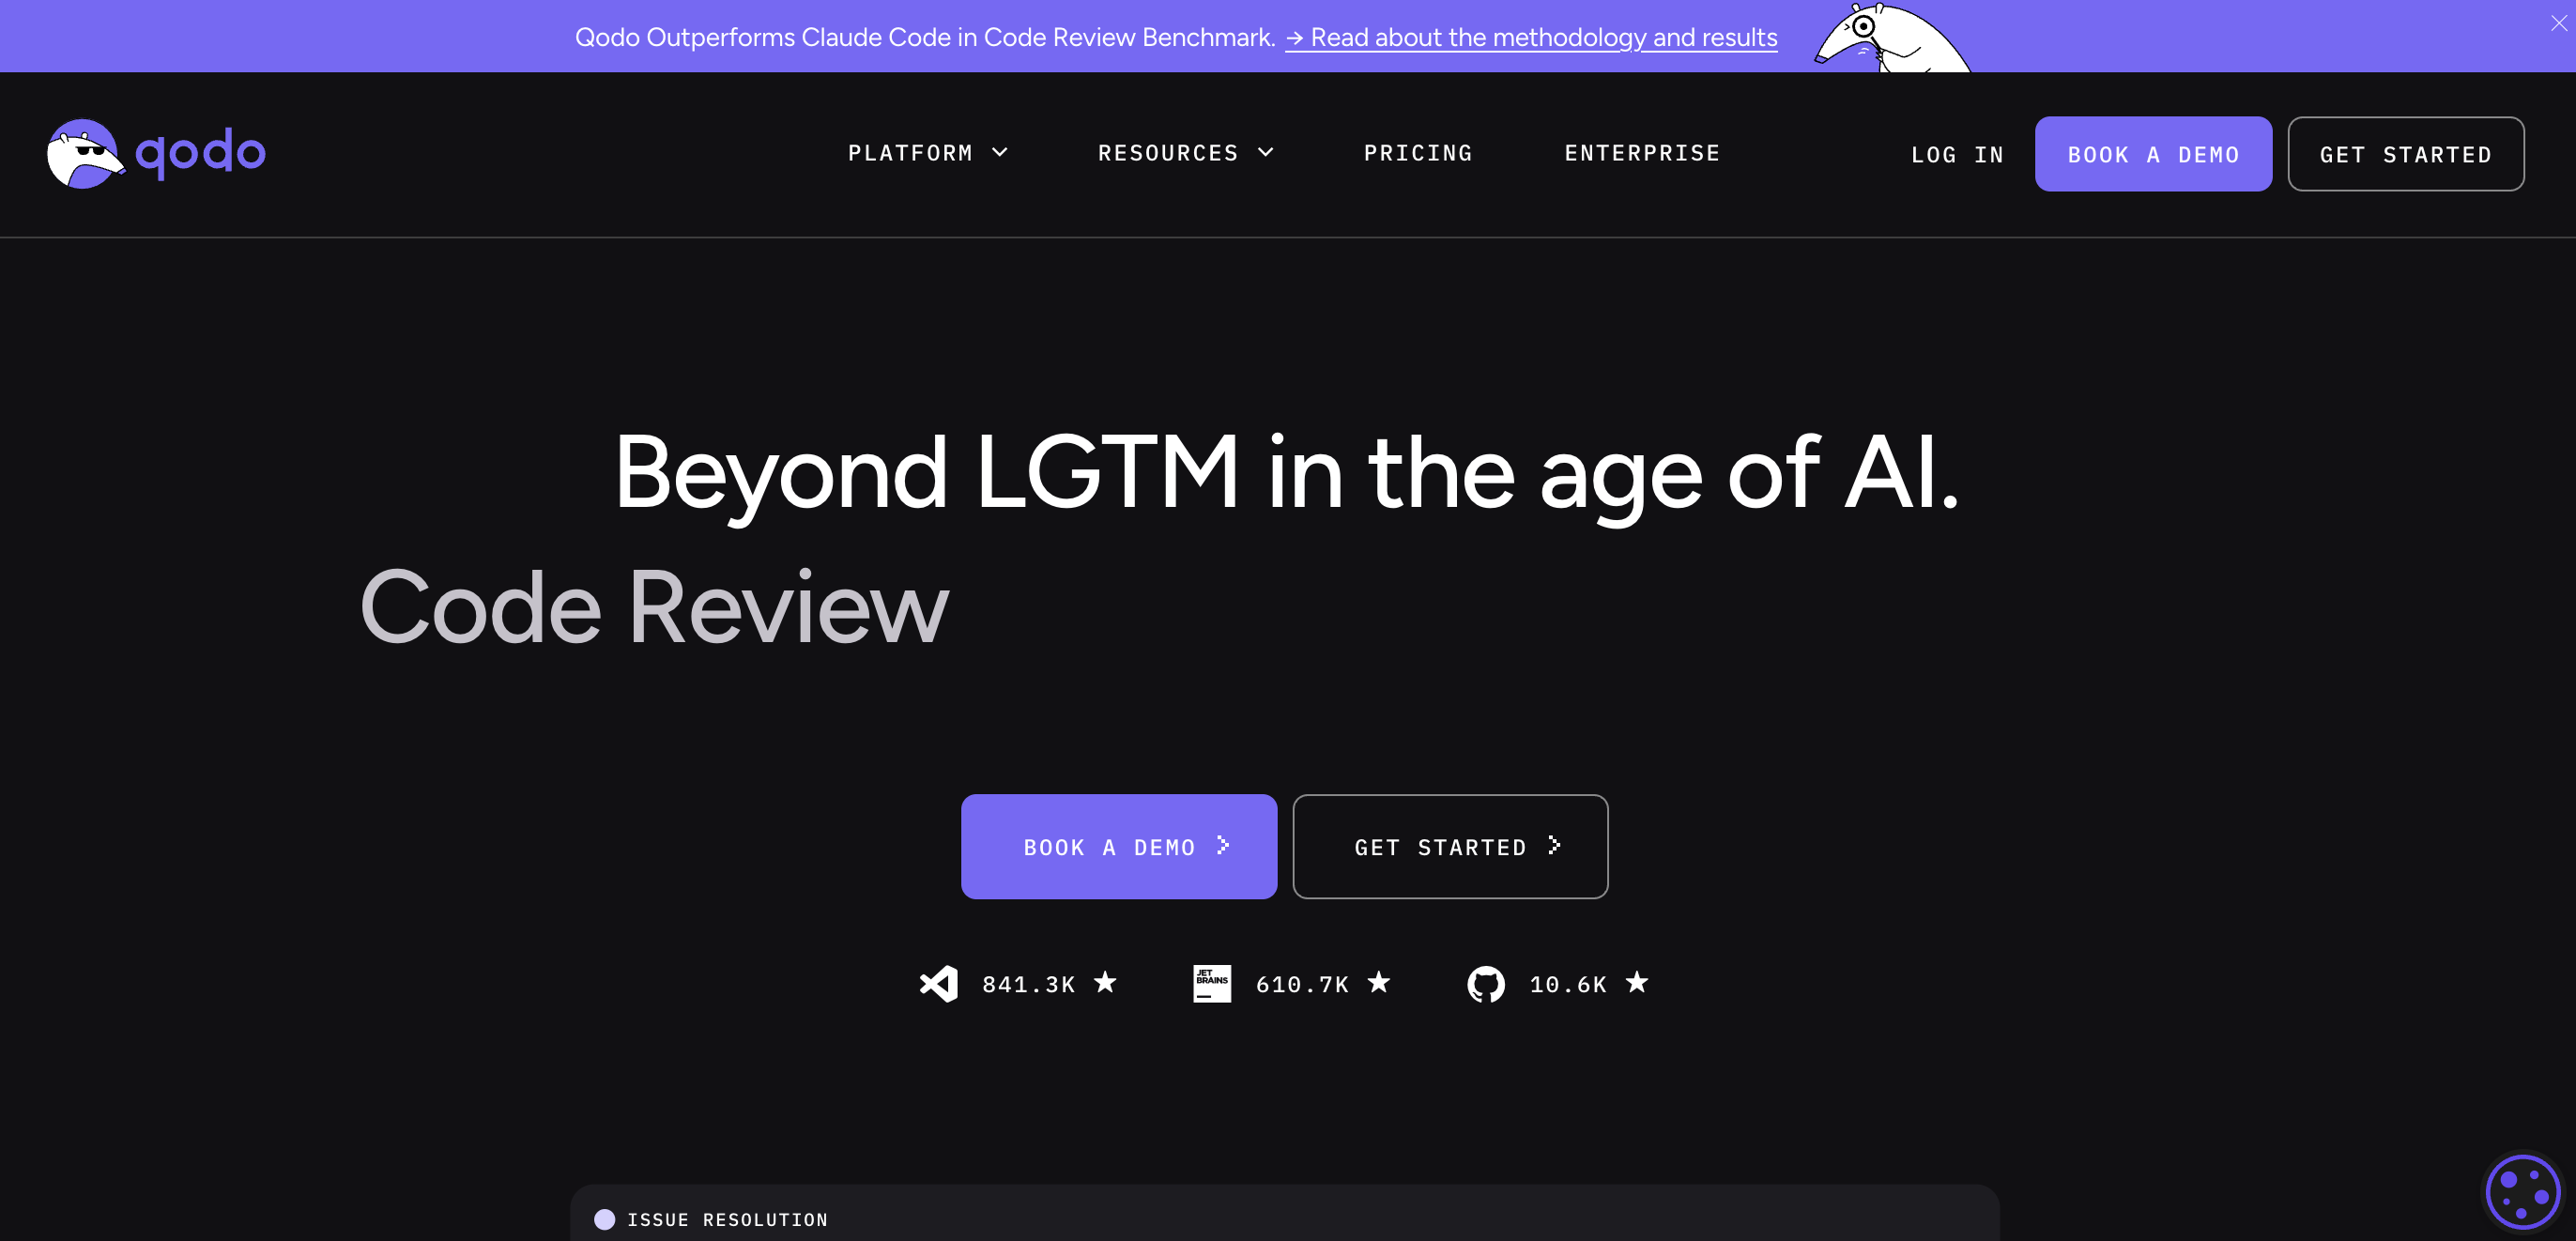Click the Qodo logo mascot icon
The image size is (2576, 1241).
[84, 154]
